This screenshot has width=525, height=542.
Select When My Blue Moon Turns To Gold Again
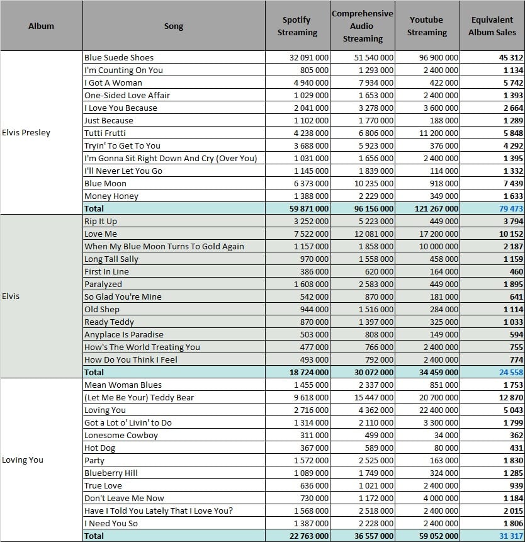(174, 247)
